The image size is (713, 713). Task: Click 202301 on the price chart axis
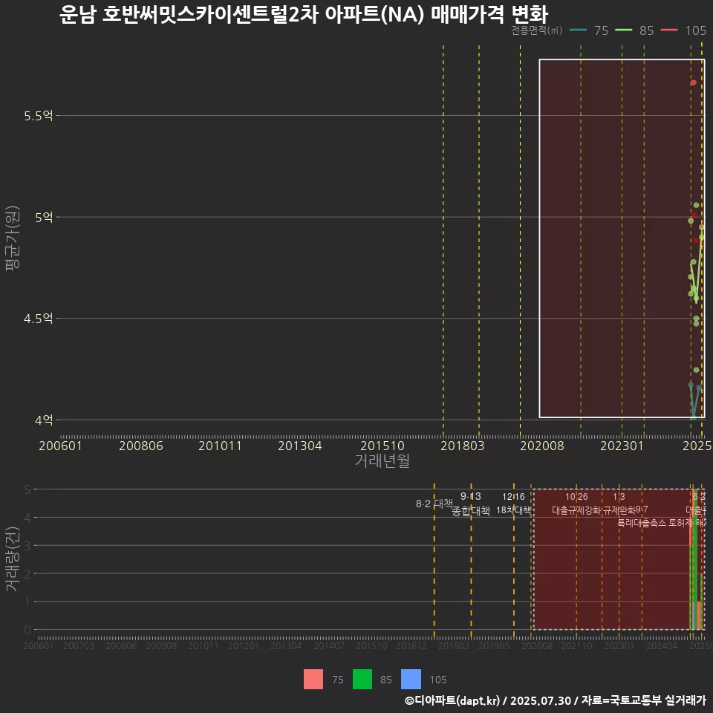point(622,446)
